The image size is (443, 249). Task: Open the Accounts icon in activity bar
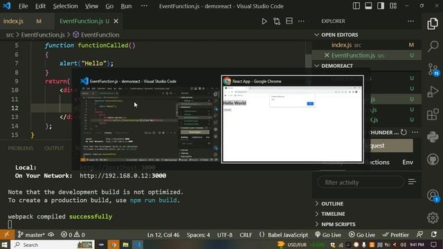(433, 196)
